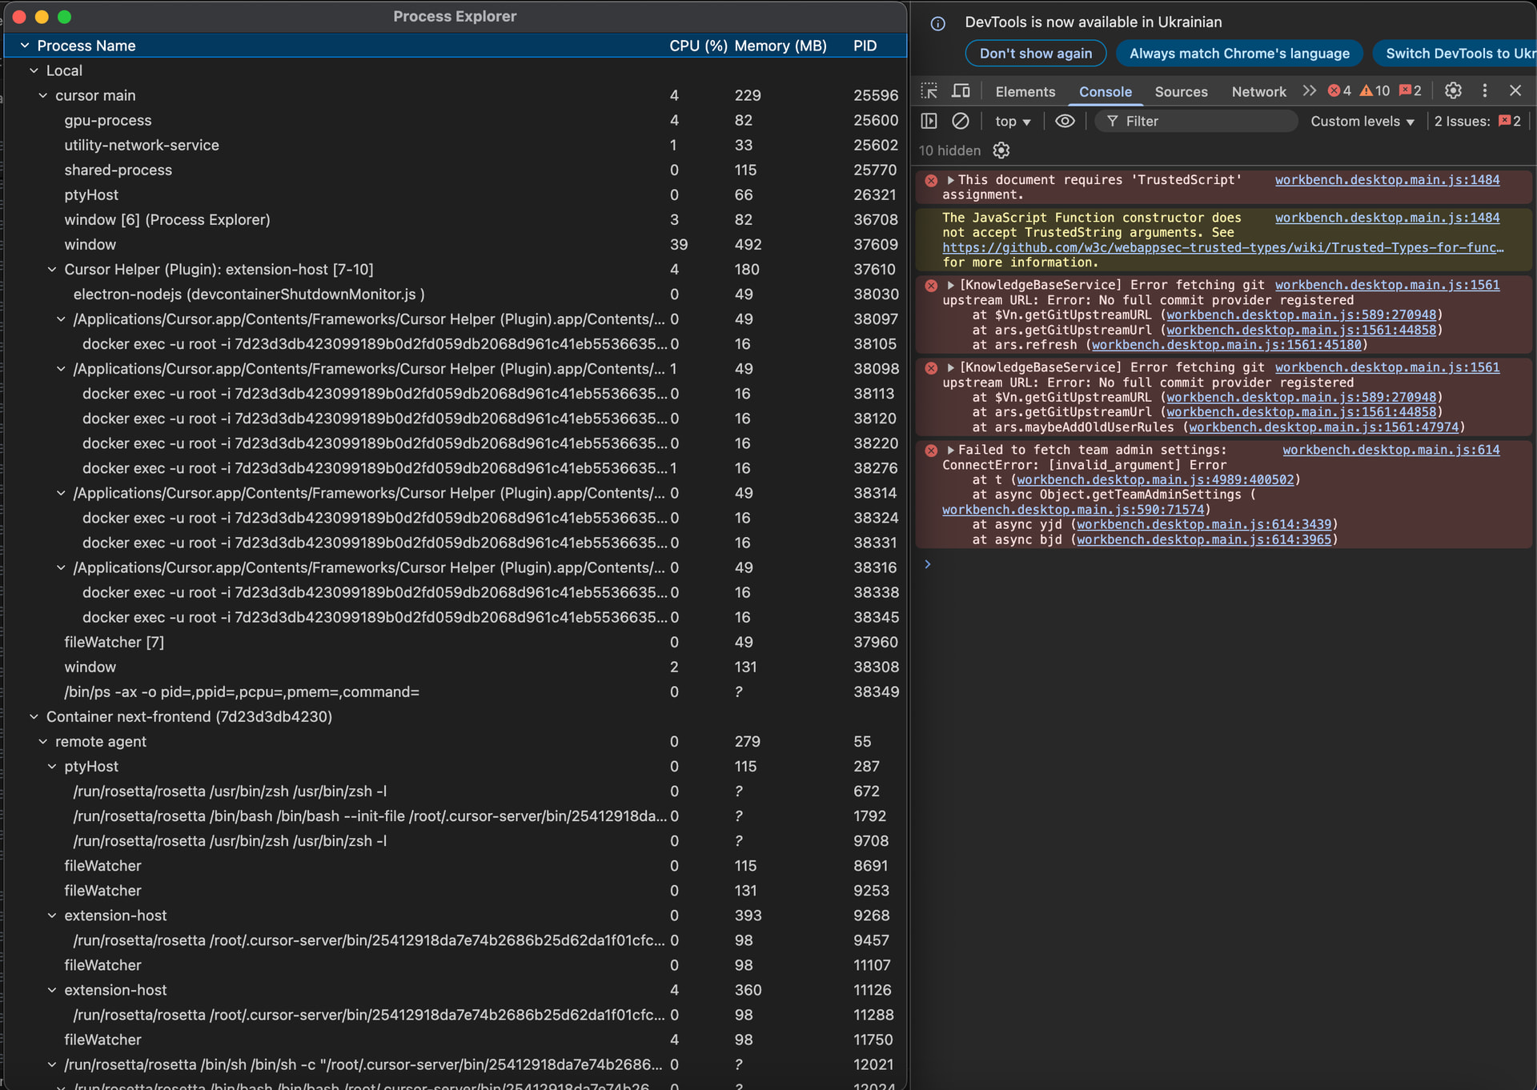Clear console with the ban icon
1537x1090 pixels.
960,121
